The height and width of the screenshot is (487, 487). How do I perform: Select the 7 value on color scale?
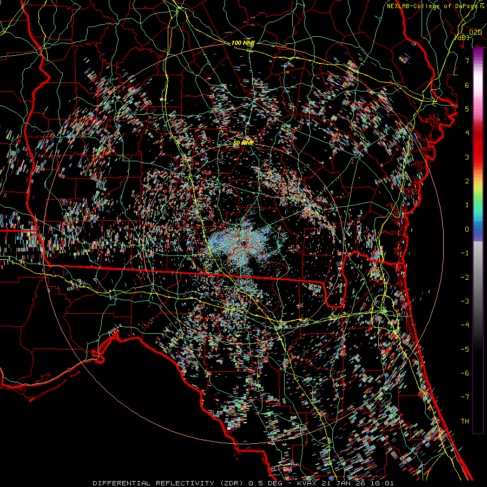[467, 61]
